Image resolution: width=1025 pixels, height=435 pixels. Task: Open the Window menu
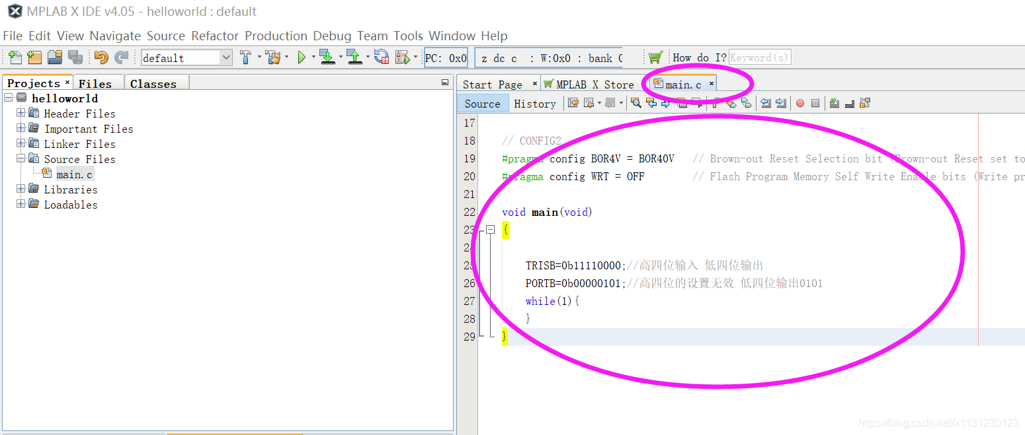coord(452,36)
